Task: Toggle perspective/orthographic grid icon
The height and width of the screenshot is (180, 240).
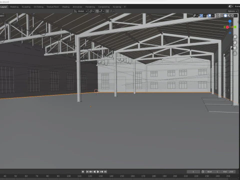Action: tap(235, 53)
